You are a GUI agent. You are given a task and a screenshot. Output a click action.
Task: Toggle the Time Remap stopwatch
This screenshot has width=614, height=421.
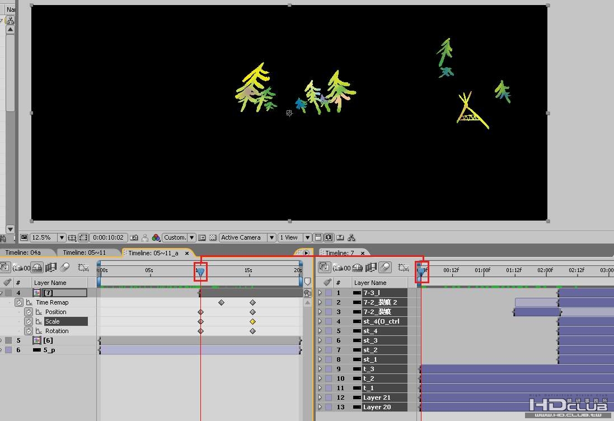[x=19, y=302]
